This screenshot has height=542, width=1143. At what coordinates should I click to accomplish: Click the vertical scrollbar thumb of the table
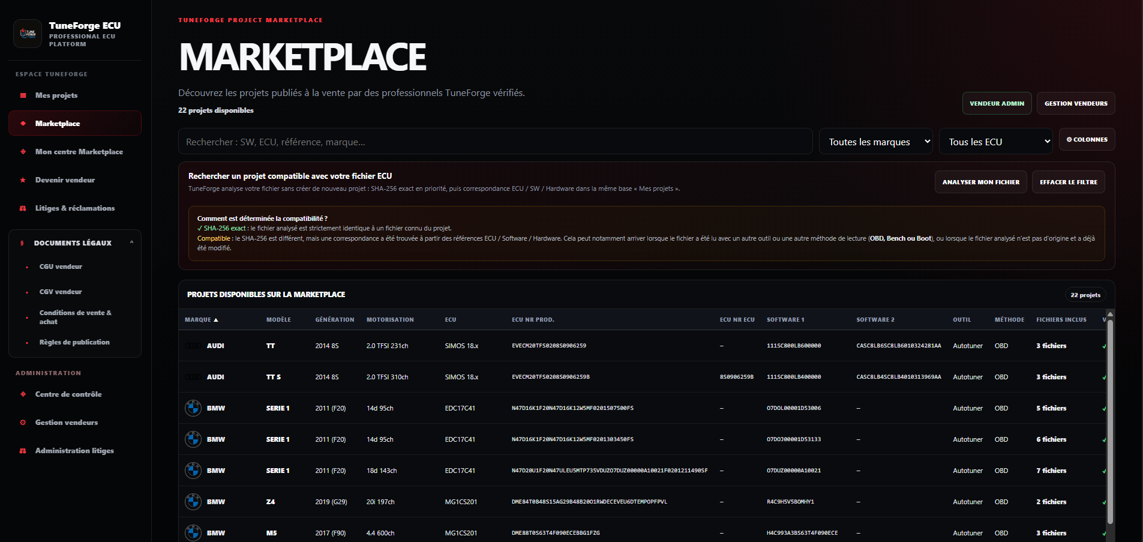1110,422
